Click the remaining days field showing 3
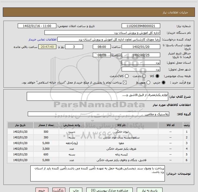198x192 pixels. pos(74,47)
